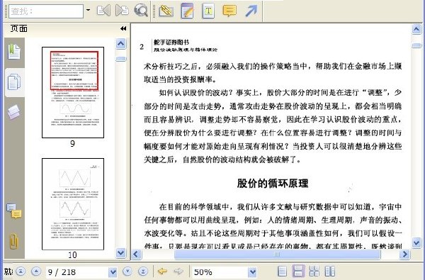This screenshot has height=280, width=425.
Task: Go to previous view with back arrow
Action: [162, 271]
